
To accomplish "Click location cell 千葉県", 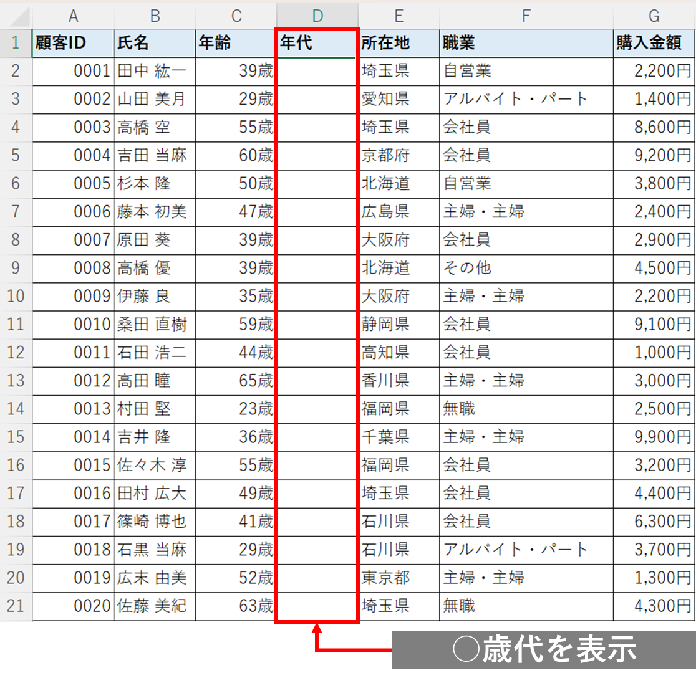I will point(399,437).
